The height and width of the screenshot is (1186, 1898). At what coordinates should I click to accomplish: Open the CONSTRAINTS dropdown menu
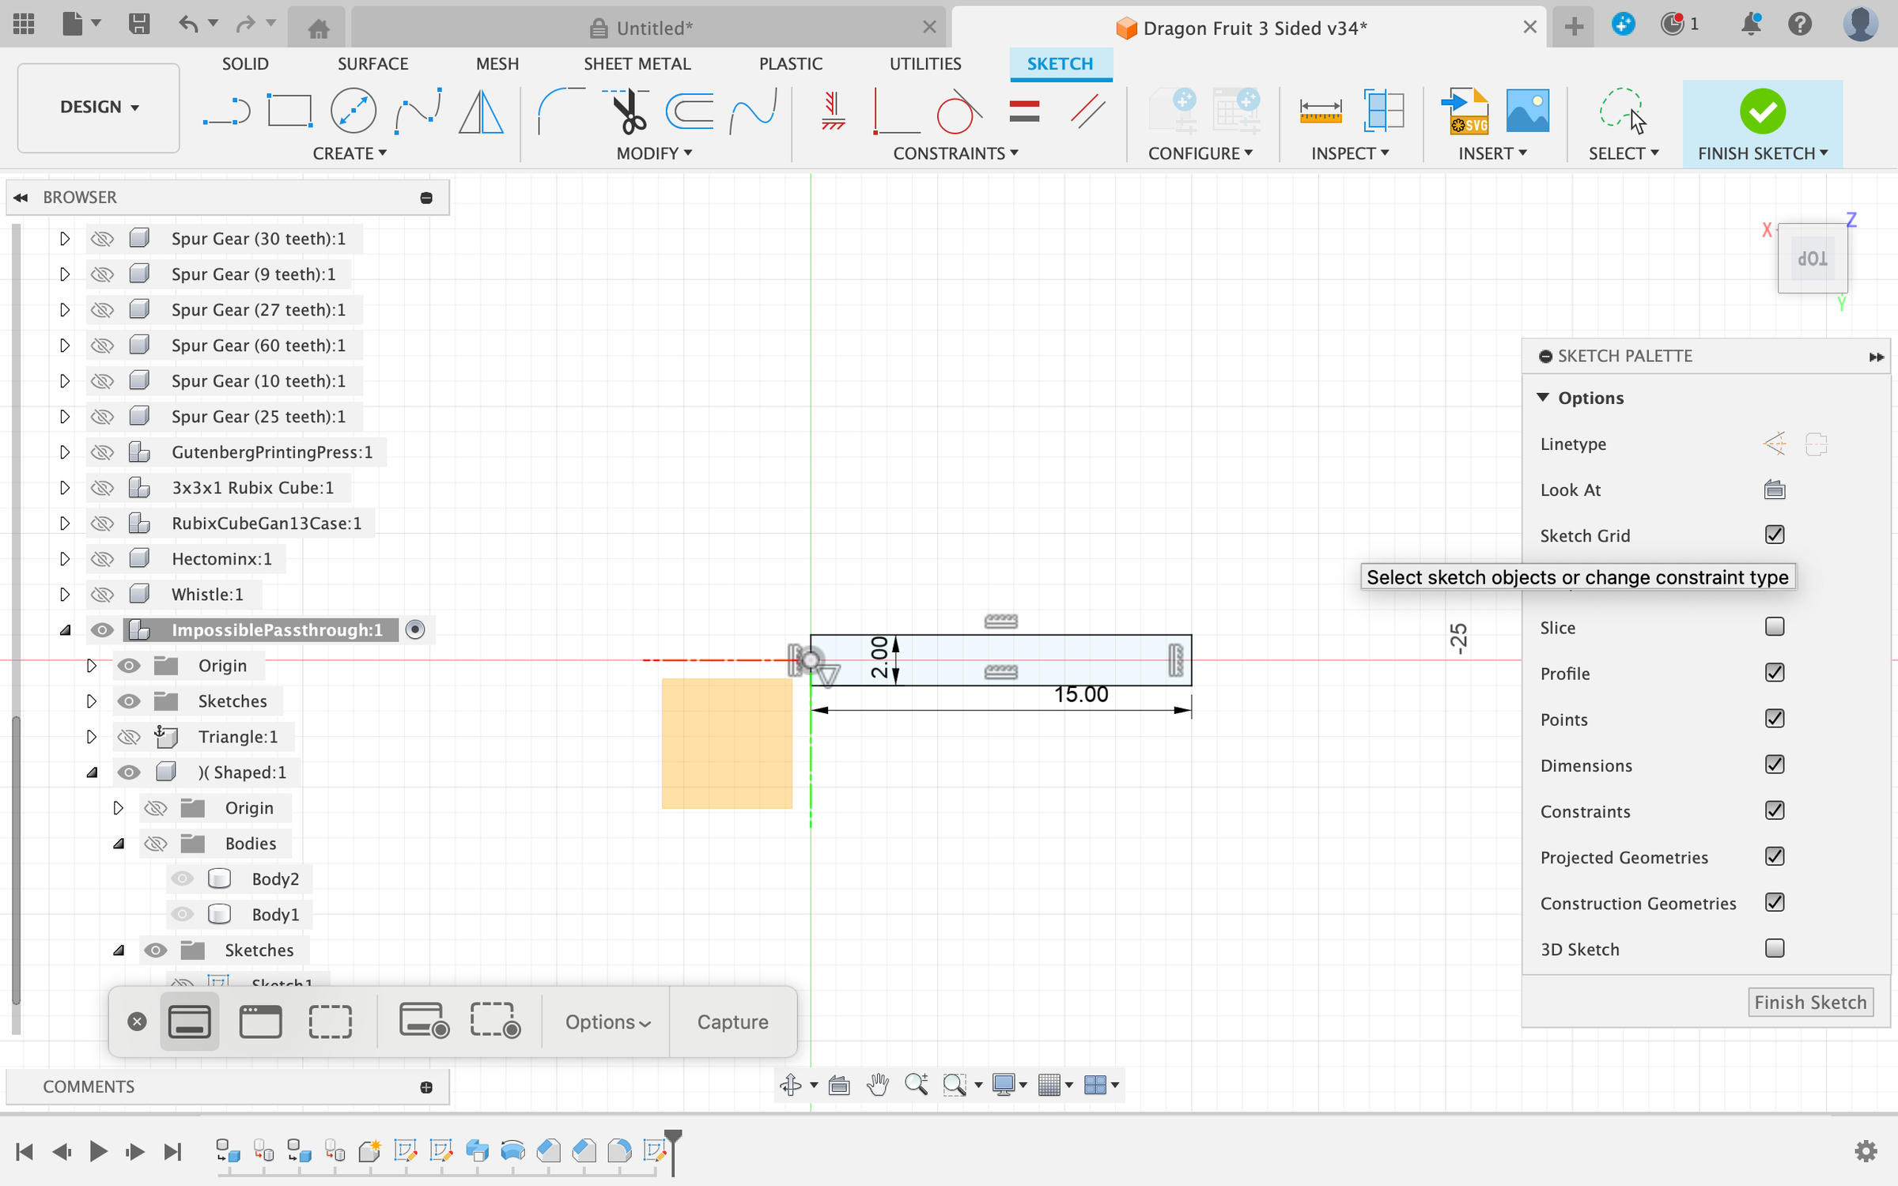955,153
